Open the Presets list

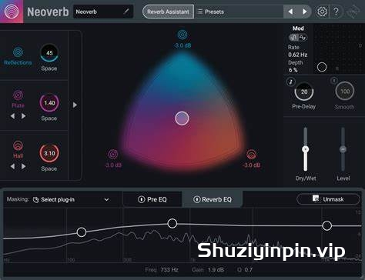coord(239,12)
